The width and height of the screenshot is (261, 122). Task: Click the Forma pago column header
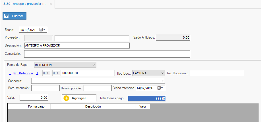pos(36,106)
